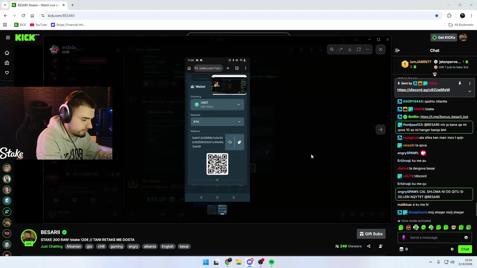The width and height of the screenshot is (477, 268).
Task: Open the taskbar volume control
Action: tap(452, 262)
